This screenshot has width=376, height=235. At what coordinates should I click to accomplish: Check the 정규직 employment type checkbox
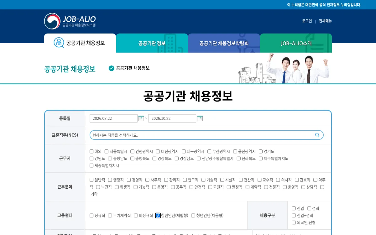point(91,216)
